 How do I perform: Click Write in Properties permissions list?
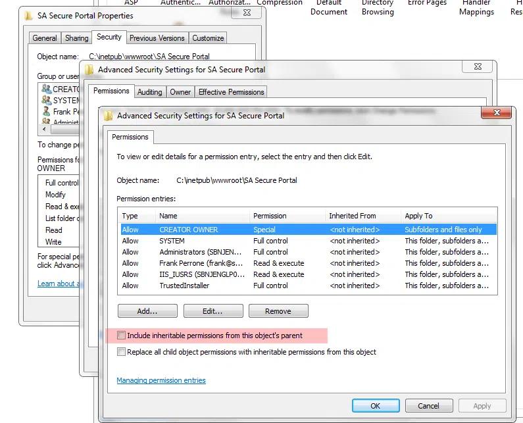coord(53,242)
